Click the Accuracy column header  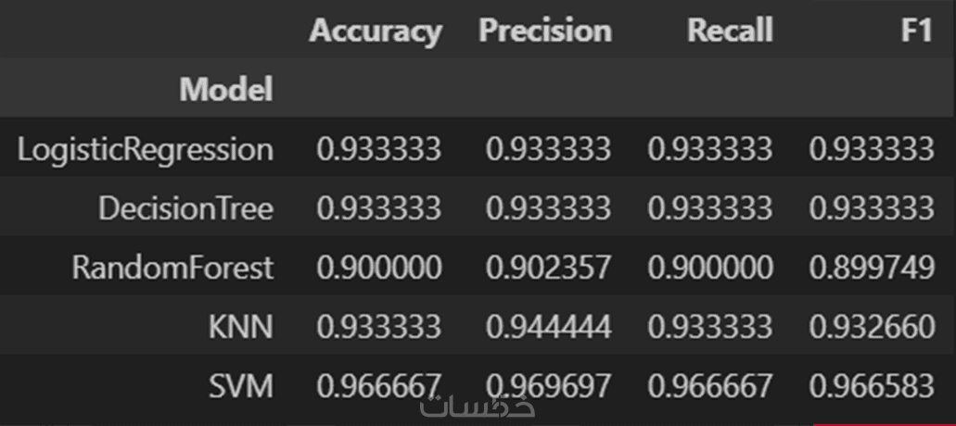[376, 31]
